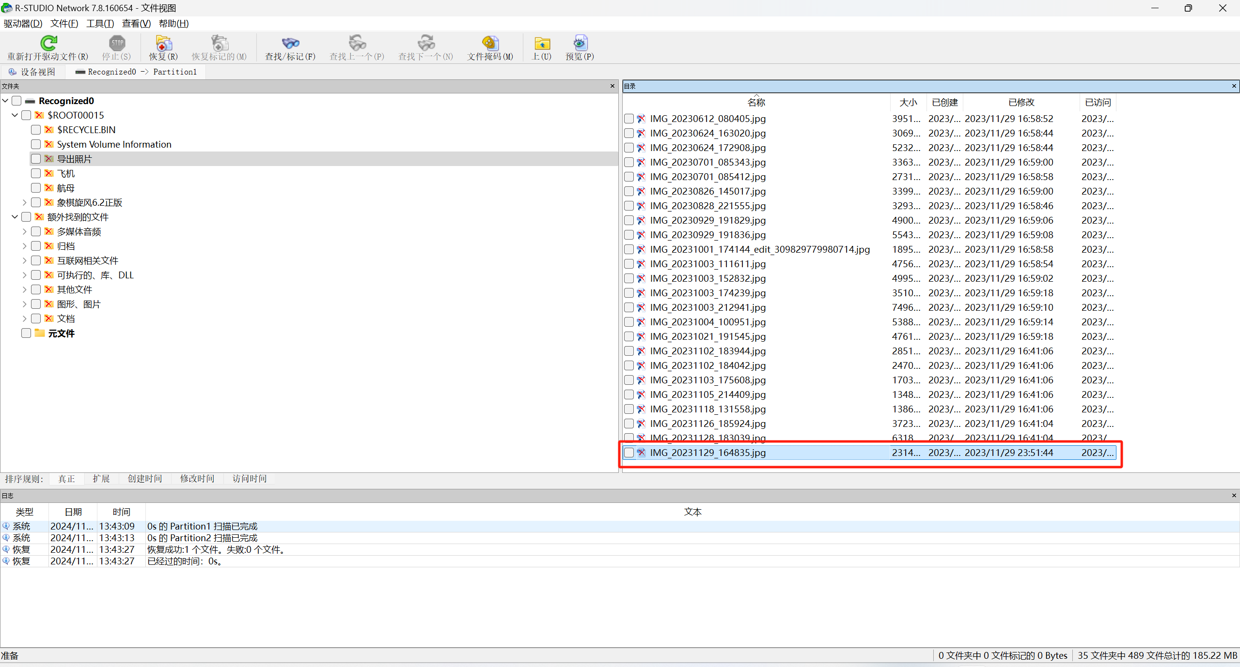
Task: Tick the System Volume Information checkbox
Action: point(36,144)
